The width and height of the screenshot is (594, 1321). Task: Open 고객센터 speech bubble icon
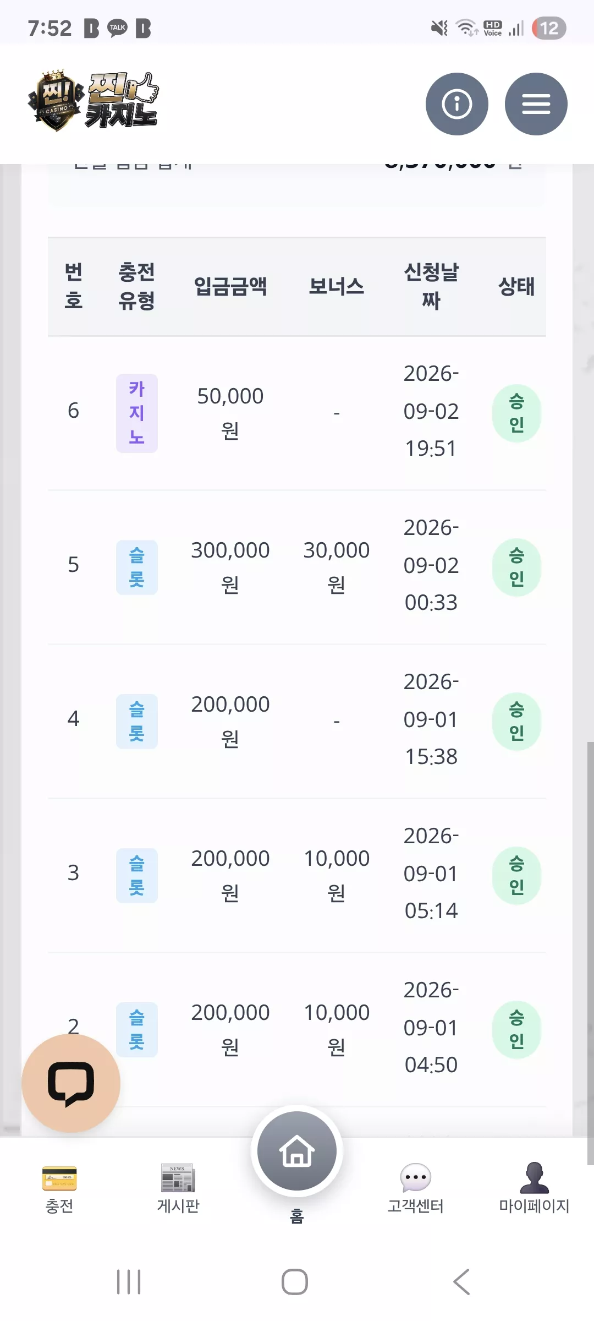click(416, 1189)
